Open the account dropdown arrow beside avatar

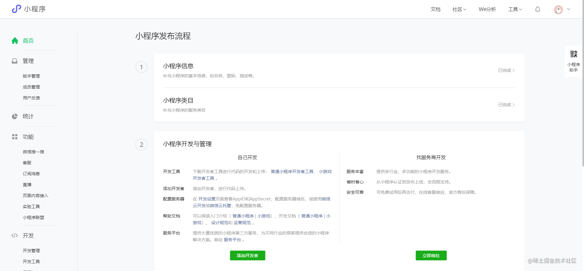point(568,9)
